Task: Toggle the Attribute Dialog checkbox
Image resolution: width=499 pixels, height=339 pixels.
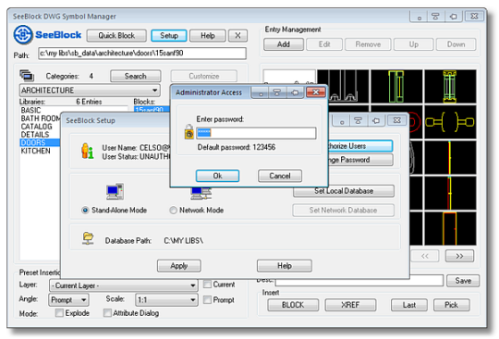Action: 107,313
